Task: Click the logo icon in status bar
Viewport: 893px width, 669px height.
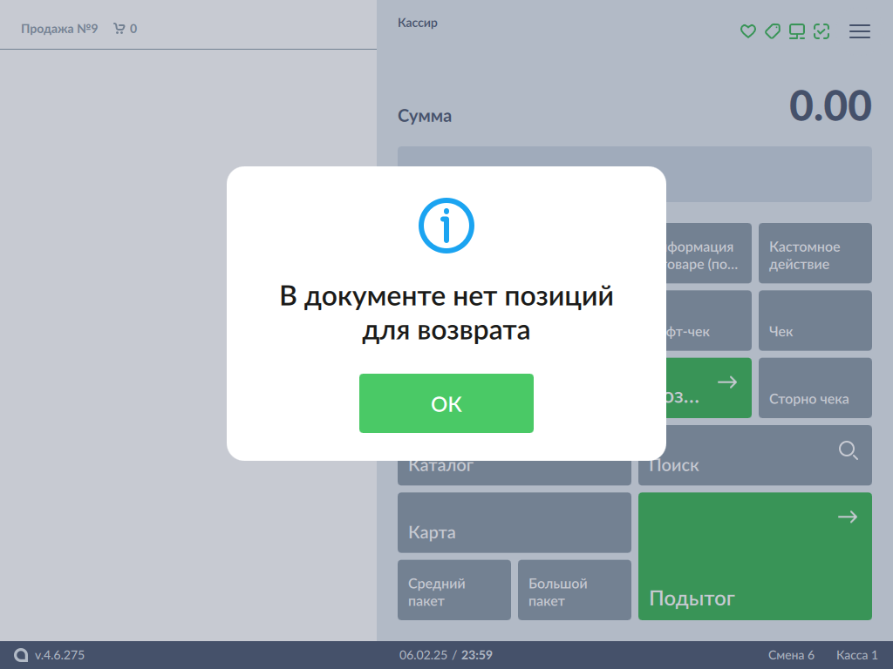Action: (21, 655)
